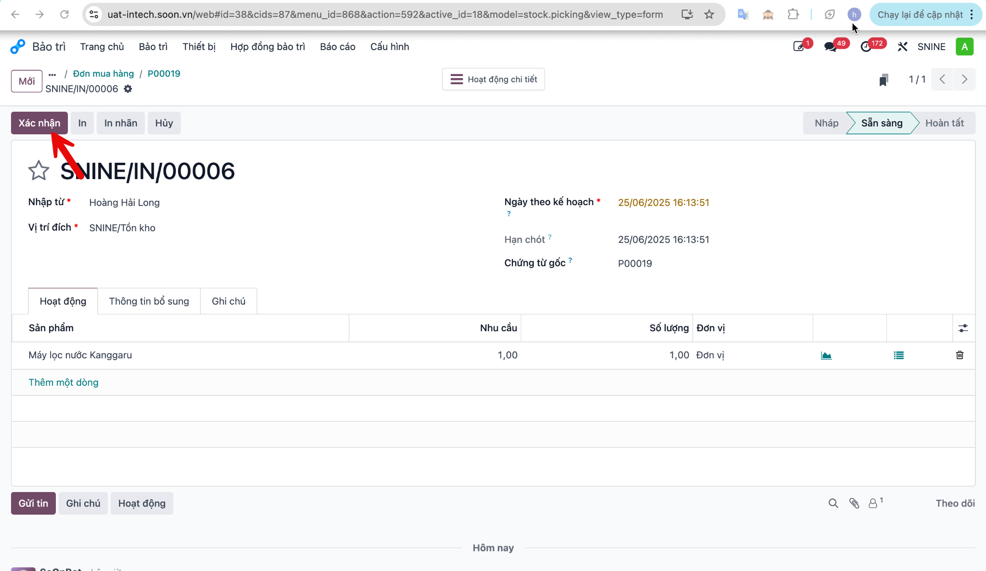
Task: Open the P00019 breadcrumb link
Action: click(x=164, y=74)
